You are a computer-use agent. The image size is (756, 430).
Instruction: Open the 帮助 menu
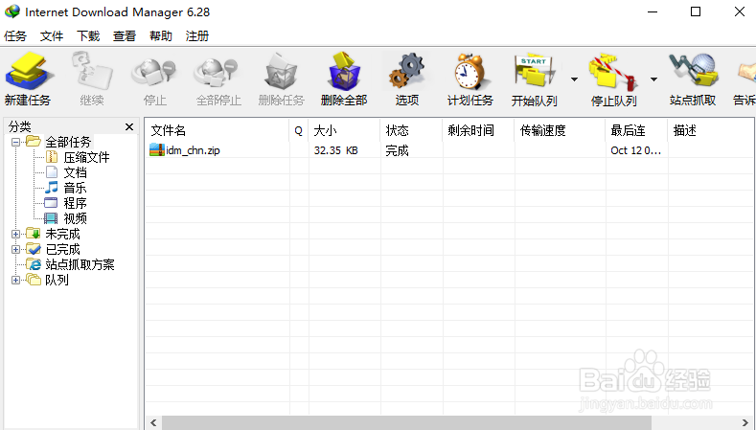click(161, 36)
